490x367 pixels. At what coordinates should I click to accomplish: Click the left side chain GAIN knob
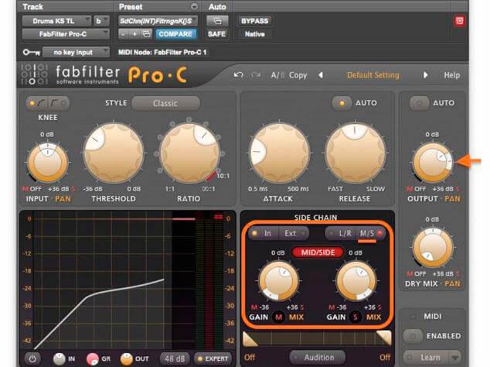(279, 281)
